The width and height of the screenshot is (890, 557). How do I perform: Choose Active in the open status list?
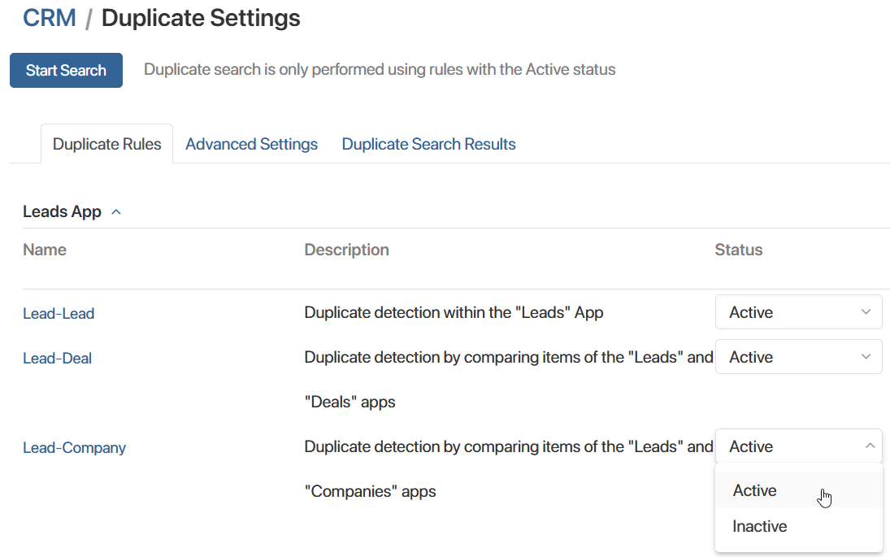click(754, 490)
